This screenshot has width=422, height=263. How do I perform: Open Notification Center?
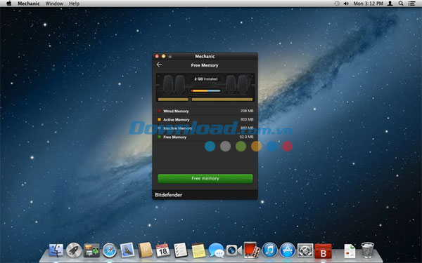pos(411,4)
